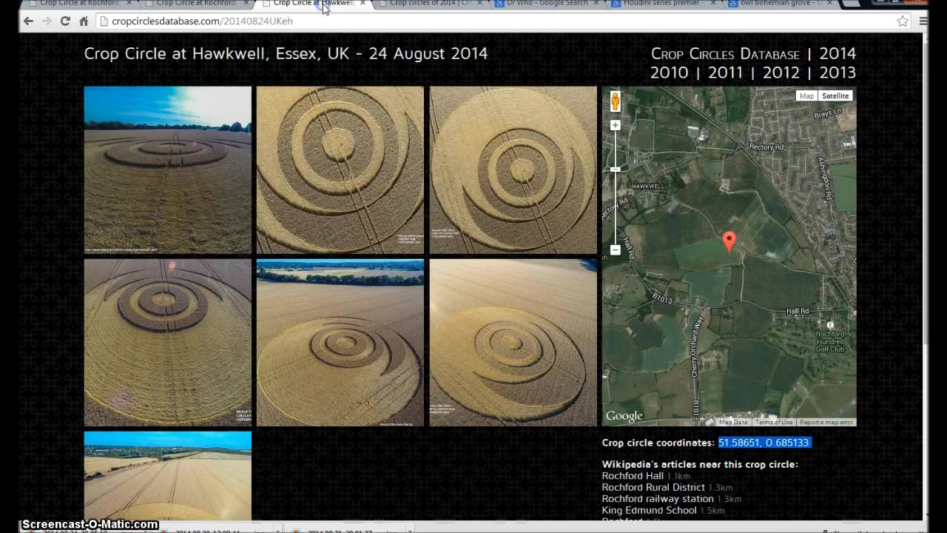Open the second-row left purple-tinted photo
The height and width of the screenshot is (533, 947).
click(168, 343)
